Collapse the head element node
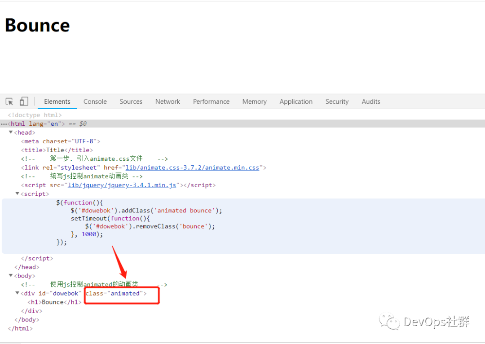The width and height of the screenshot is (485, 344). [x=11, y=132]
